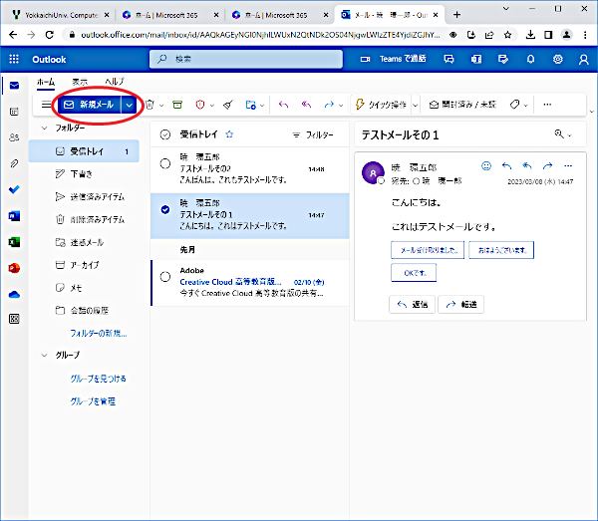
Task: Click the グループを見つける link
Action: (x=98, y=379)
